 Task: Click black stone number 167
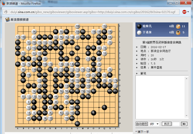tap(93, 91)
